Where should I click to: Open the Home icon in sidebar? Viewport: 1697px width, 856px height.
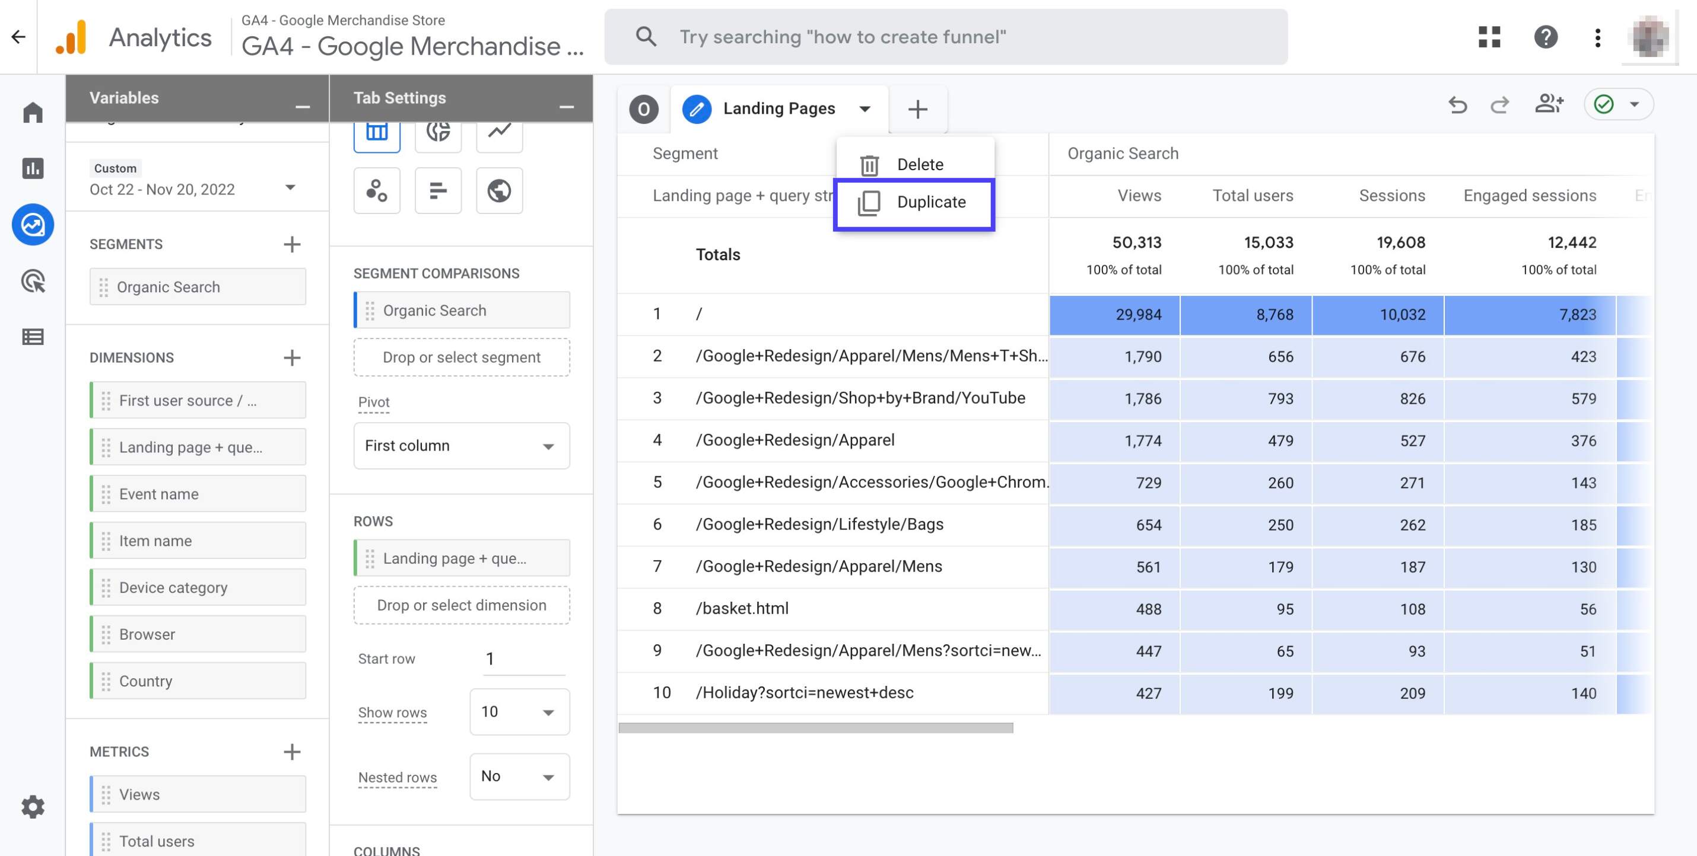32,113
